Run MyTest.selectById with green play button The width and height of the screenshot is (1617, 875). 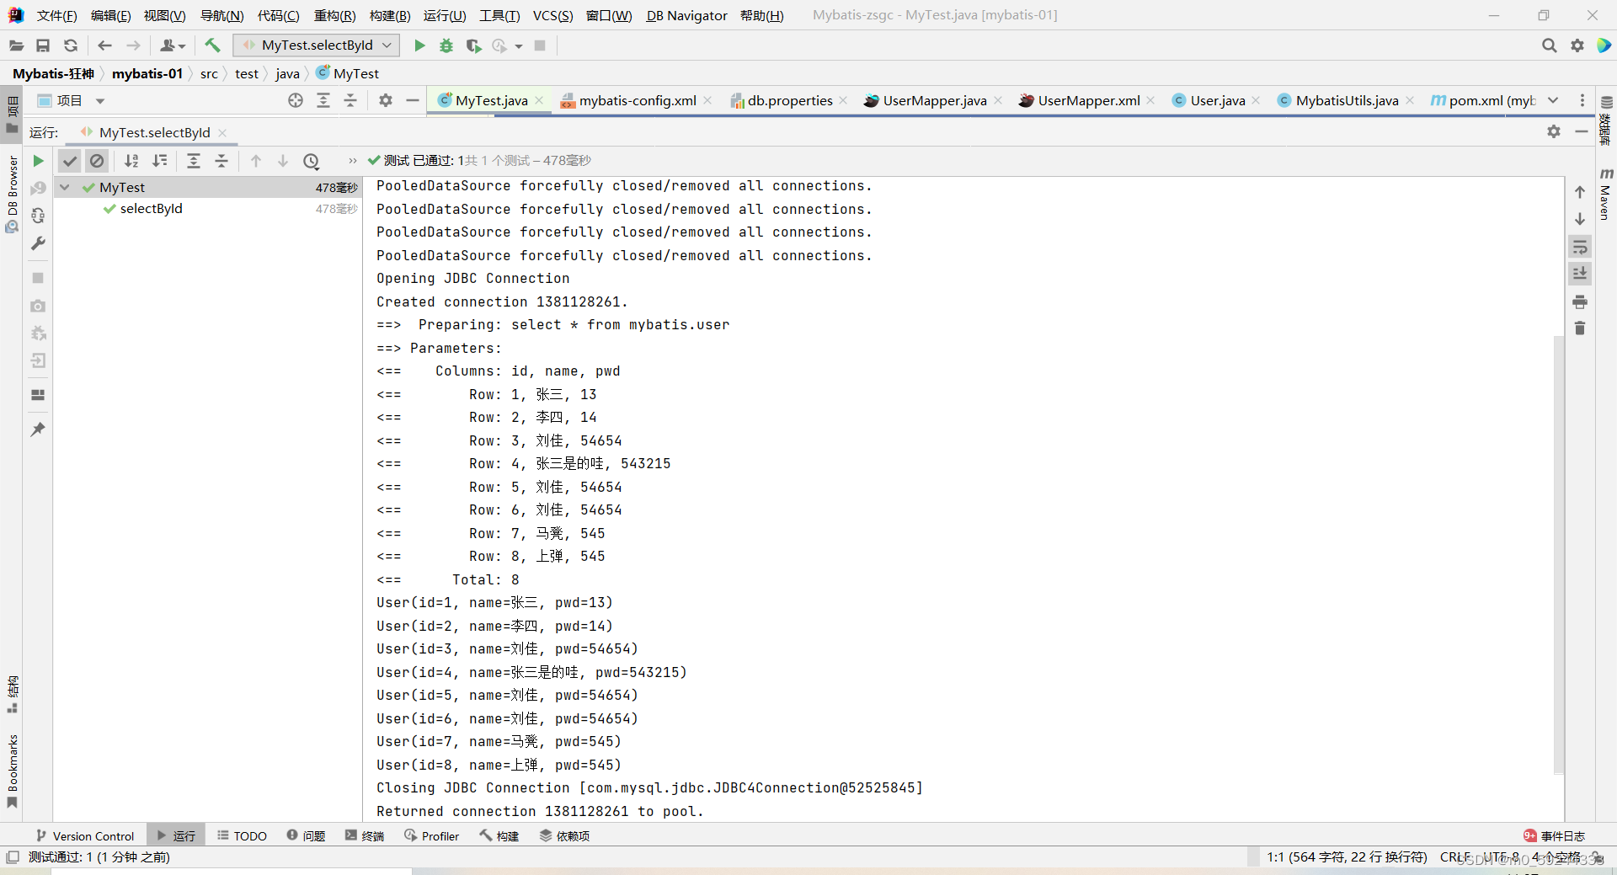pos(419,45)
